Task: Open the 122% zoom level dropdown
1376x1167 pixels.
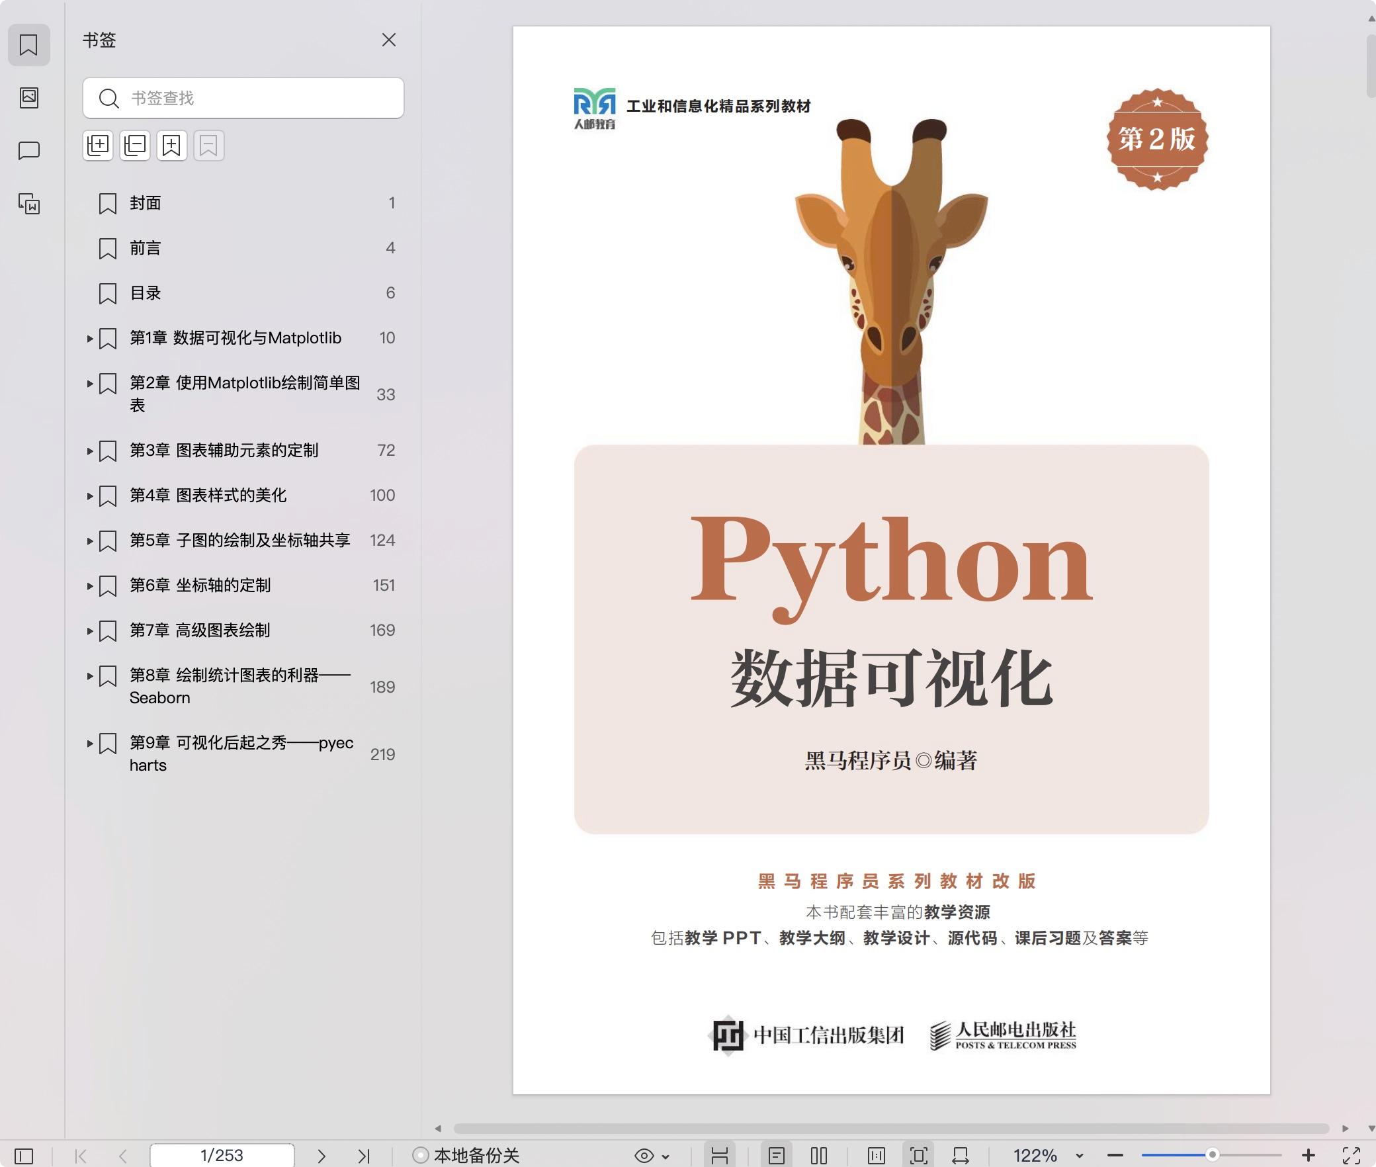Action: (x=1080, y=1156)
